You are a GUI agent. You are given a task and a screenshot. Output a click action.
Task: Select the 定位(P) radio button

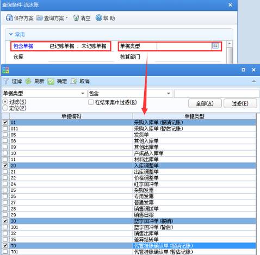click(5, 108)
